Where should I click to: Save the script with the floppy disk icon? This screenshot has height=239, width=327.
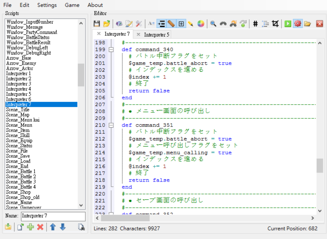click(97, 24)
